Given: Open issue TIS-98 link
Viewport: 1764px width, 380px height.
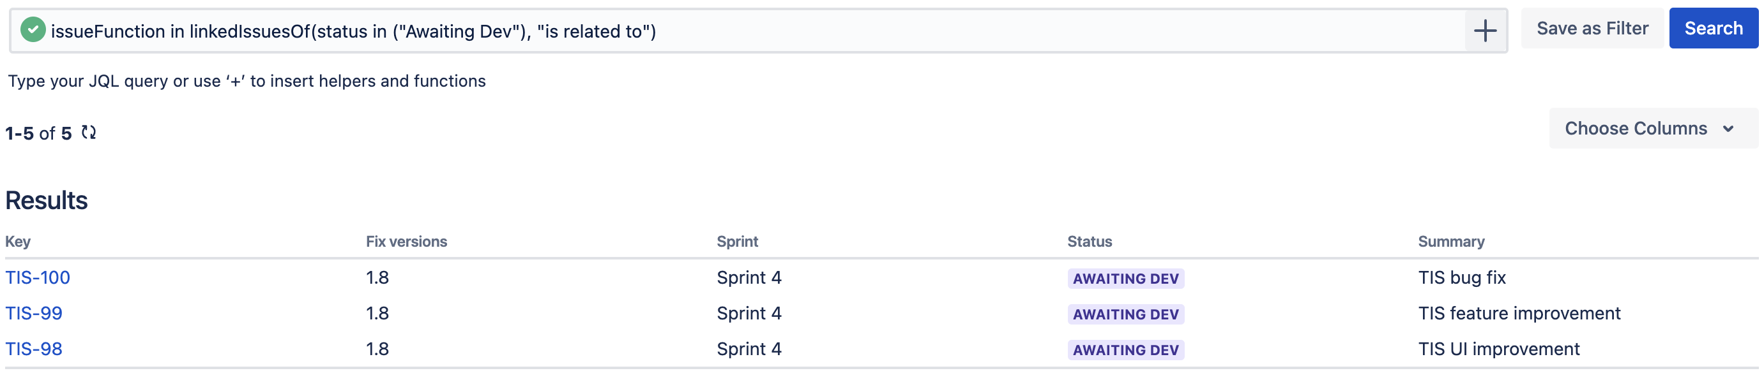Looking at the screenshot, I should pos(34,349).
